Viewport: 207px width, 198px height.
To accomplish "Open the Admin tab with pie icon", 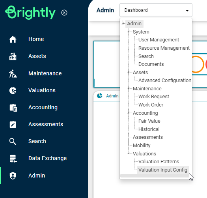I will pyautogui.click(x=108, y=96).
